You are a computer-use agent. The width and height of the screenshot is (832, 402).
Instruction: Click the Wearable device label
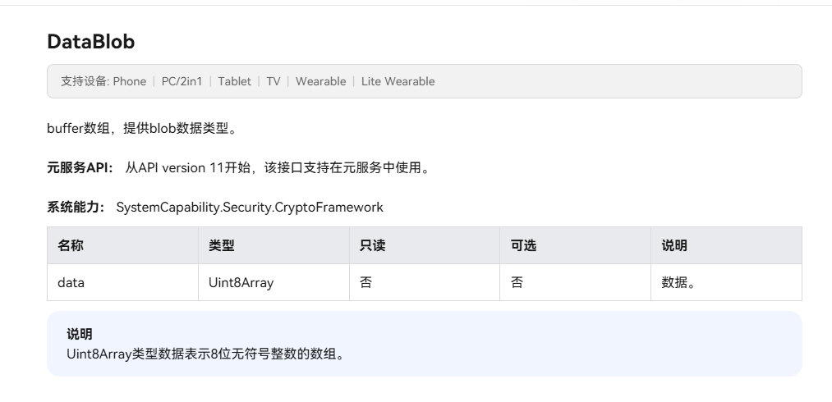point(320,81)
